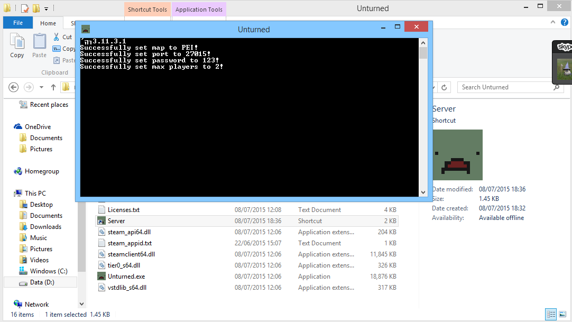Navigate back with the back arrow
This screenshot has height=322, width=572.
point(14,87)
